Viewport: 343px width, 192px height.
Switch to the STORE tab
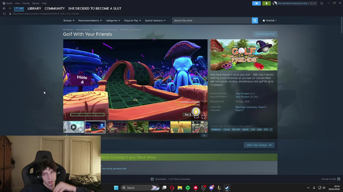(x=19, y=9)
